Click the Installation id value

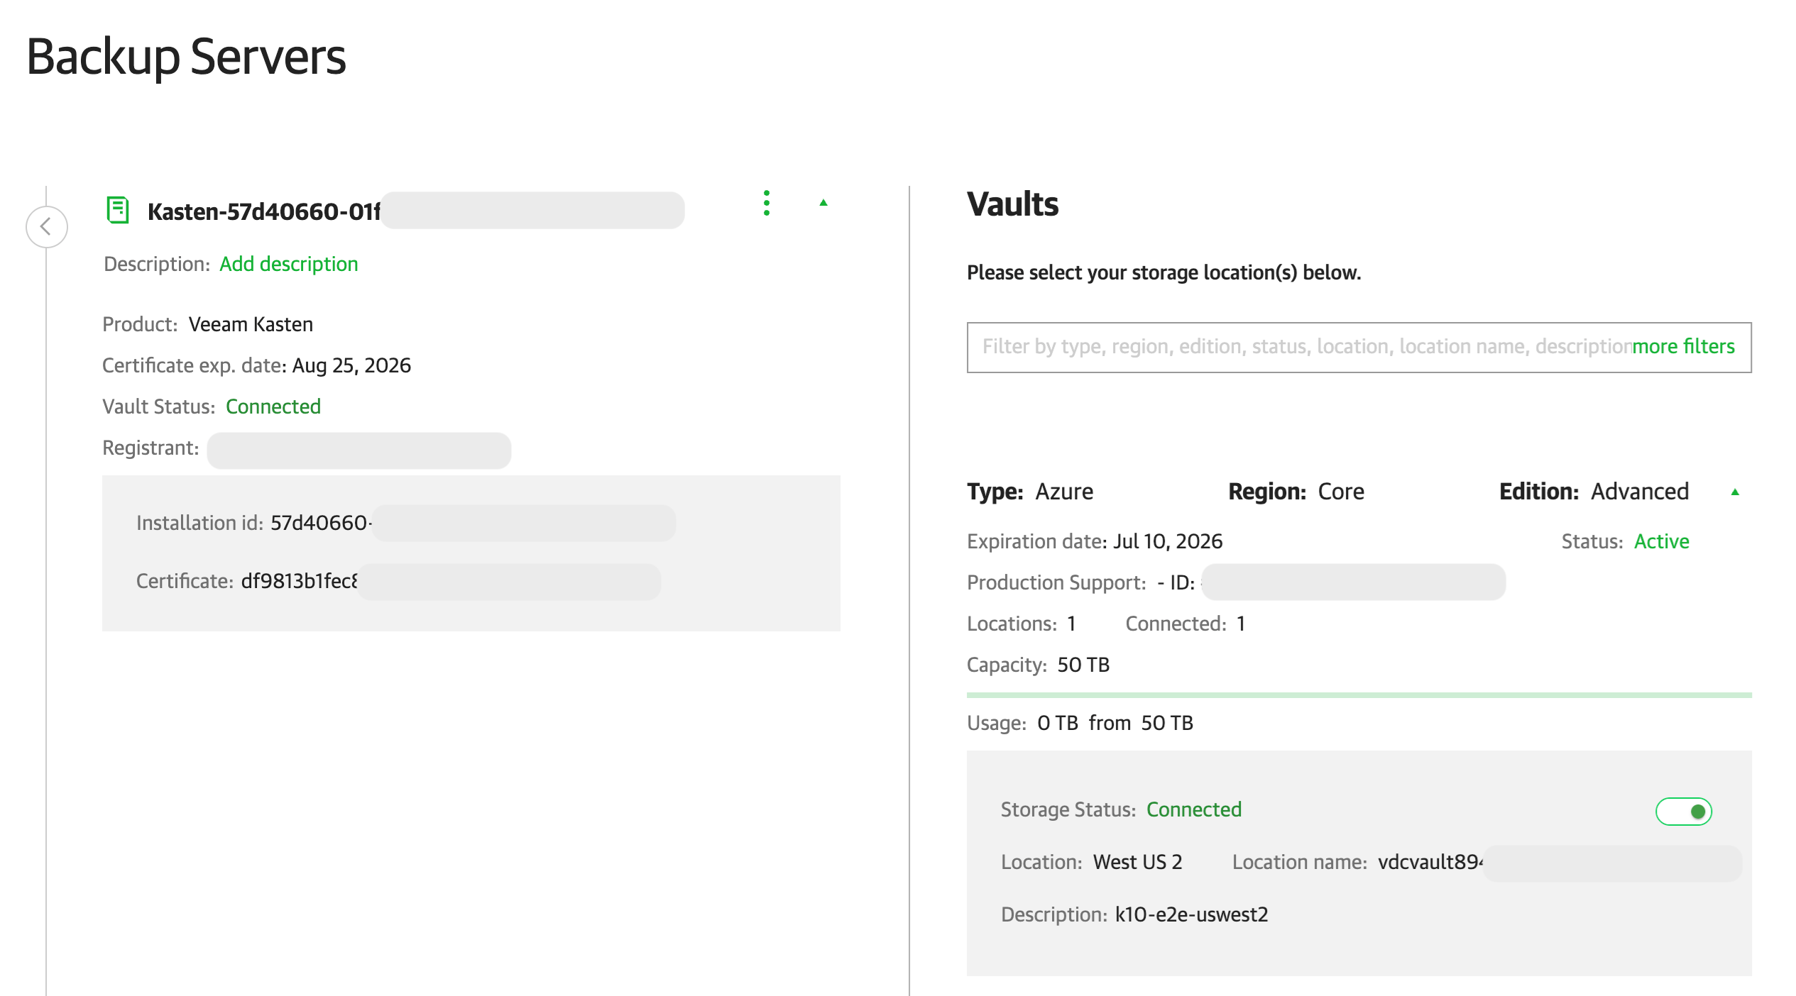[319, 523]
